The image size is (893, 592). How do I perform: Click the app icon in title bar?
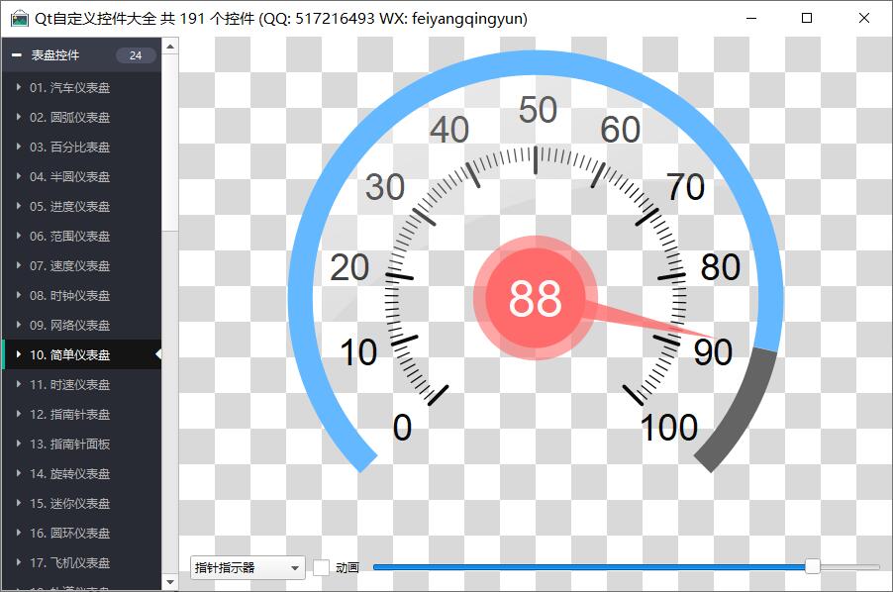point(19,19)
